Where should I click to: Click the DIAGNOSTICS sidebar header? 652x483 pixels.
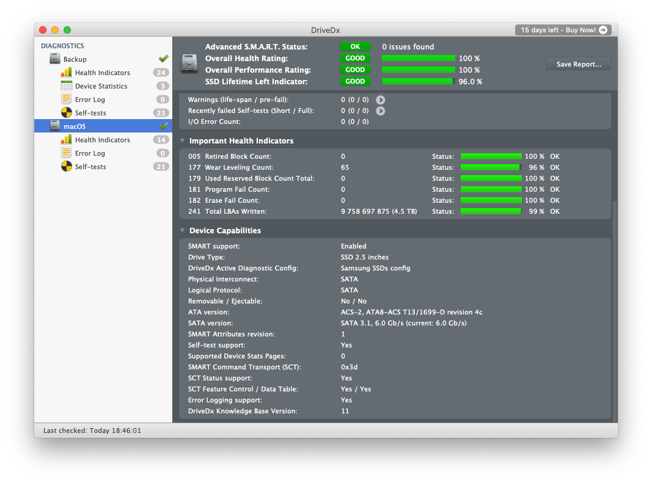(62, 46)
